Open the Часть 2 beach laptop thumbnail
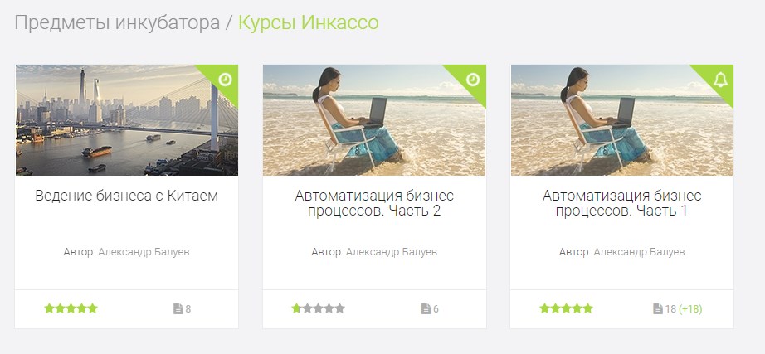This screenshot has width=765, height=354. point(374,120)
